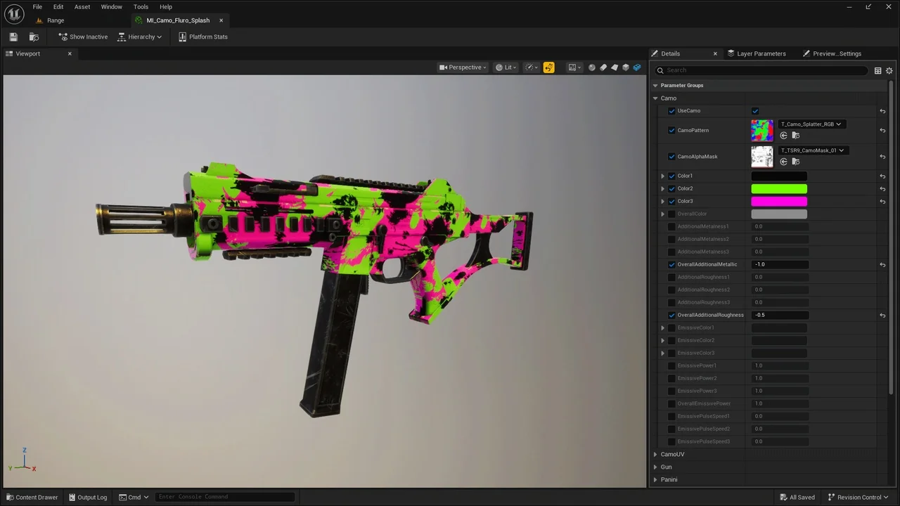900x506 pixels.
Task: Disable the OverallAdditionalRoughness override checkbox
Action: coord(671,315)
